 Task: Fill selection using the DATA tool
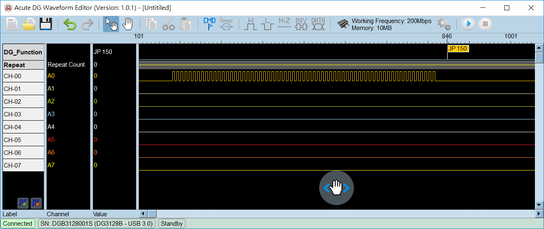coord(318,24)
